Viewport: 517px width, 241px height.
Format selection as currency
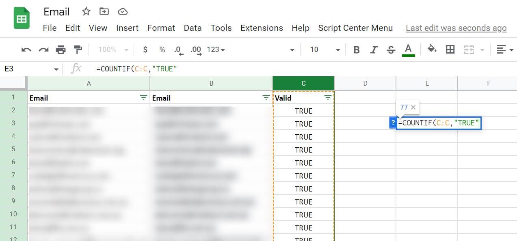(x=145, y=49)
